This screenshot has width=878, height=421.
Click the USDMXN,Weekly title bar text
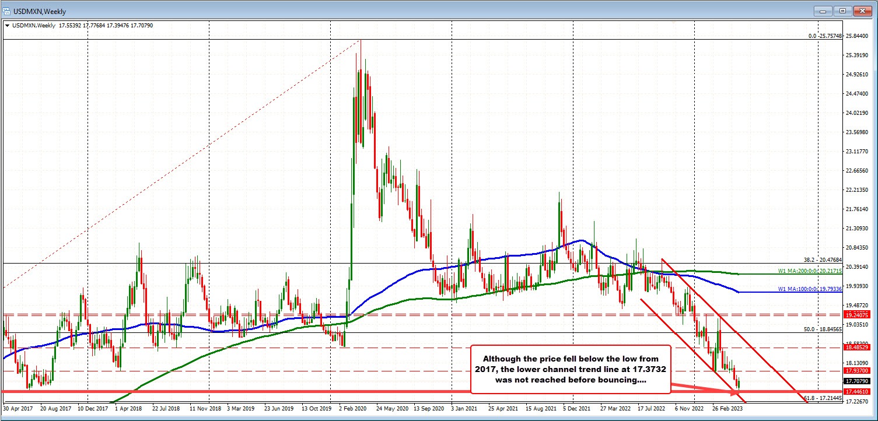point(40,11)
